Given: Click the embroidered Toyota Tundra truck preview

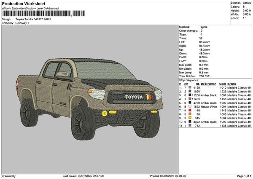Looking at the screenshot, I should click(90, 99).
